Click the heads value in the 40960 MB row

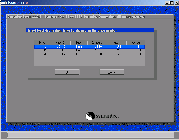tap(119, 50)
